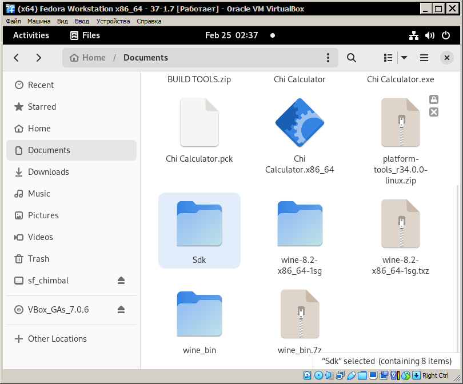Select the Chi Calculator.x86_64 executable icon
463x384 pixels.
(x=300, y=122)
